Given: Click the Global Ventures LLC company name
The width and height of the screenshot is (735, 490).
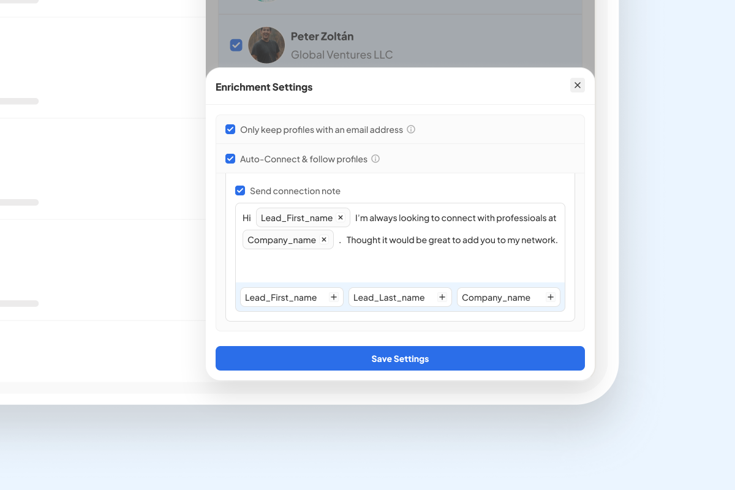Looking at the screenshot, I should 342,55.
